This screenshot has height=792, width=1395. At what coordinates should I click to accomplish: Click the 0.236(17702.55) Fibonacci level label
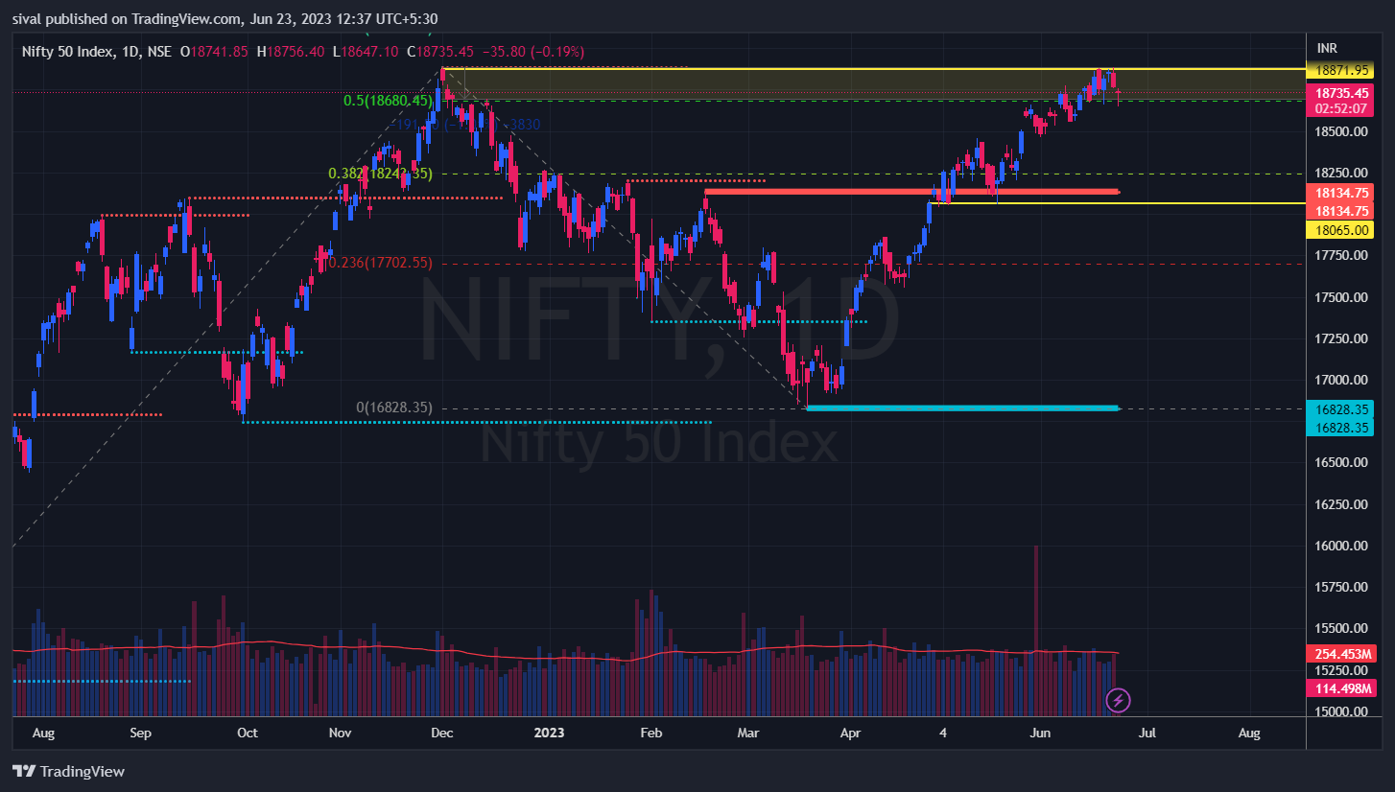pos(380,262)
